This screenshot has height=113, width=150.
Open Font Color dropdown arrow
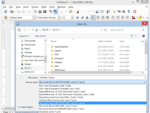pyautogui.click(x=137, y=17)
